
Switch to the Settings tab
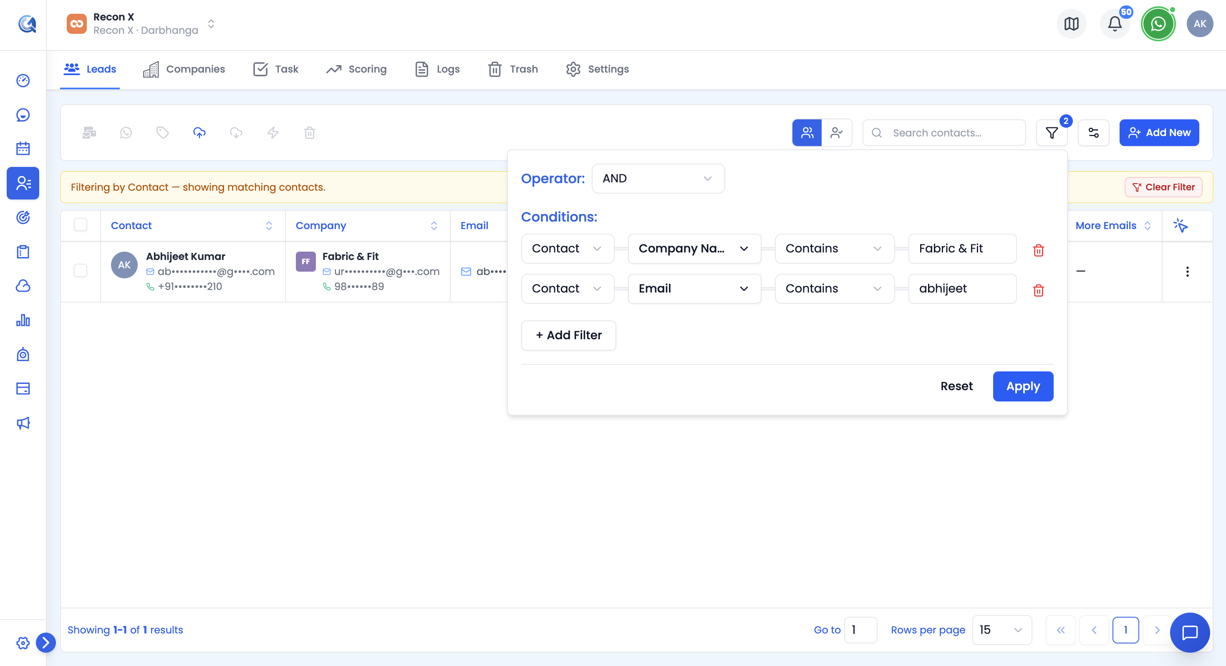(597, 69)
